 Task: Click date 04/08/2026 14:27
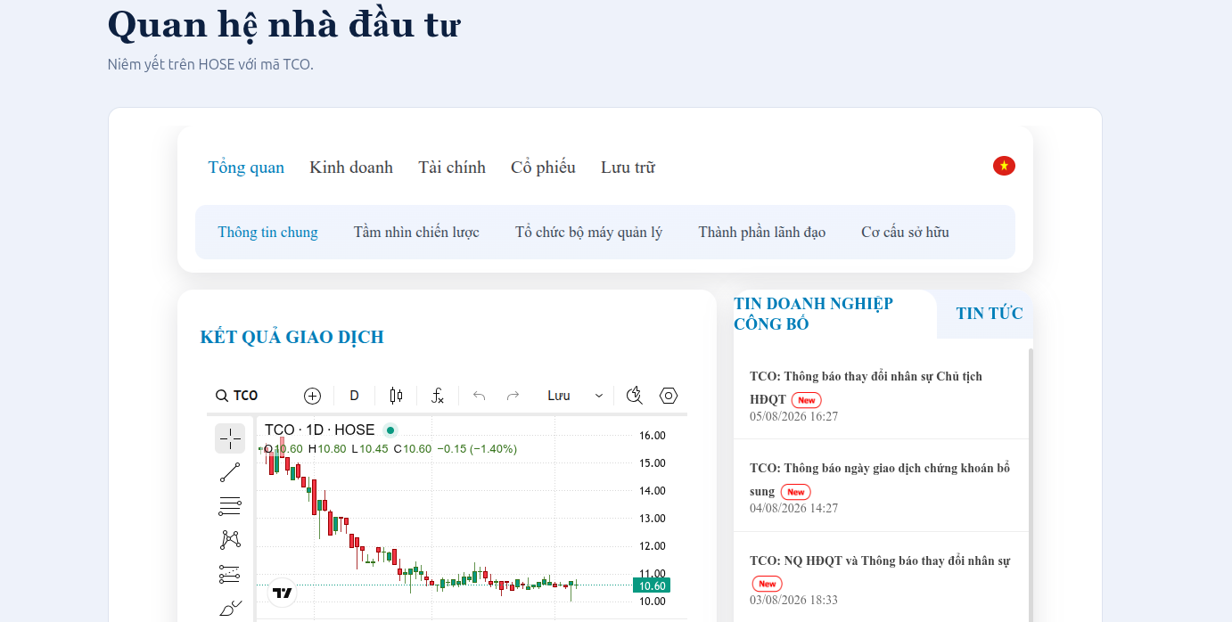[793, 508]
